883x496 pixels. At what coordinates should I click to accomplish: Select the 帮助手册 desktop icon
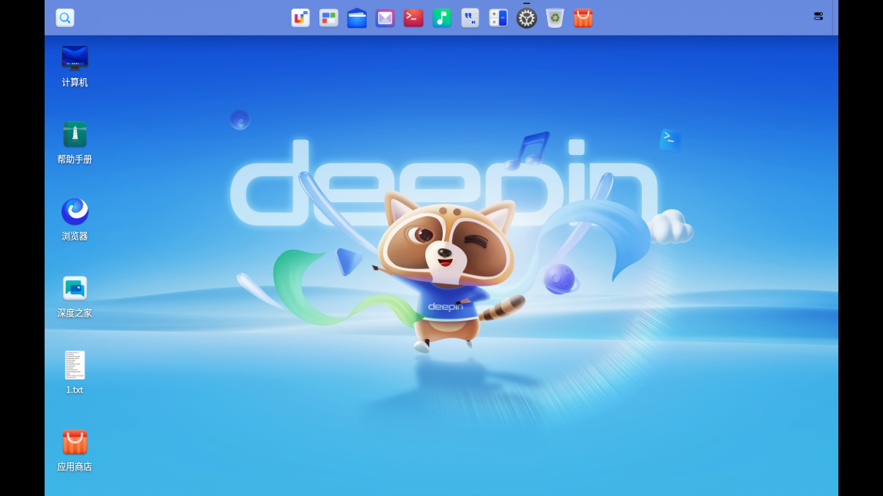(75, 143)
